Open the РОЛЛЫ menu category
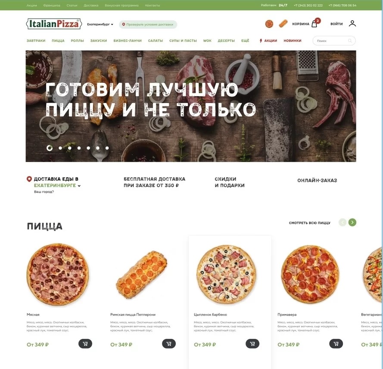383x369 pixels. 77,41
